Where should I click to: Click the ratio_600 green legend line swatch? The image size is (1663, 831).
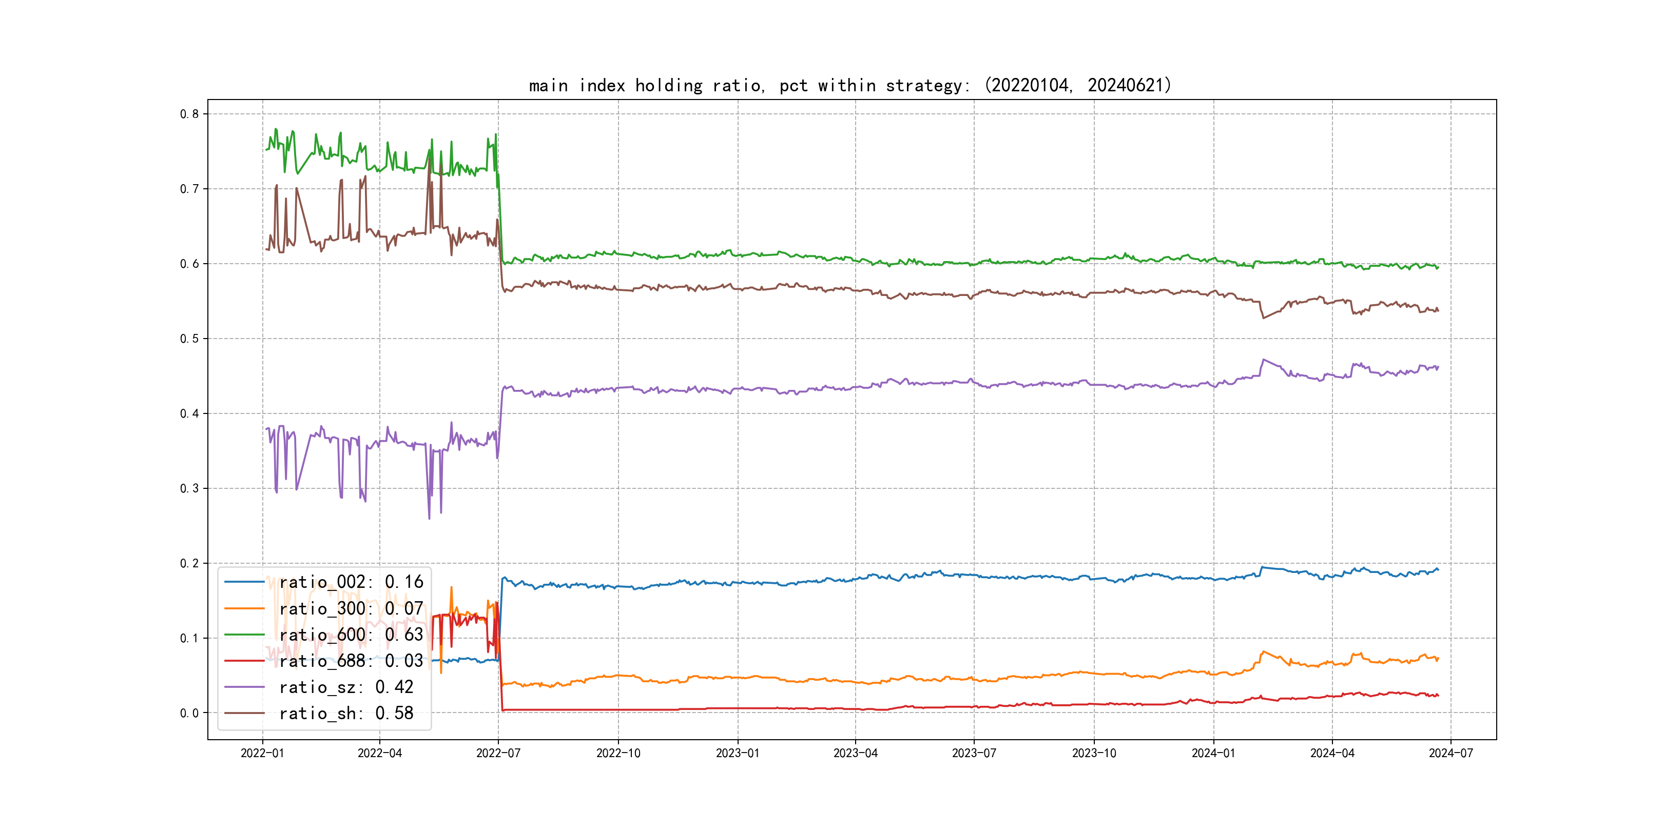(244, 635)
